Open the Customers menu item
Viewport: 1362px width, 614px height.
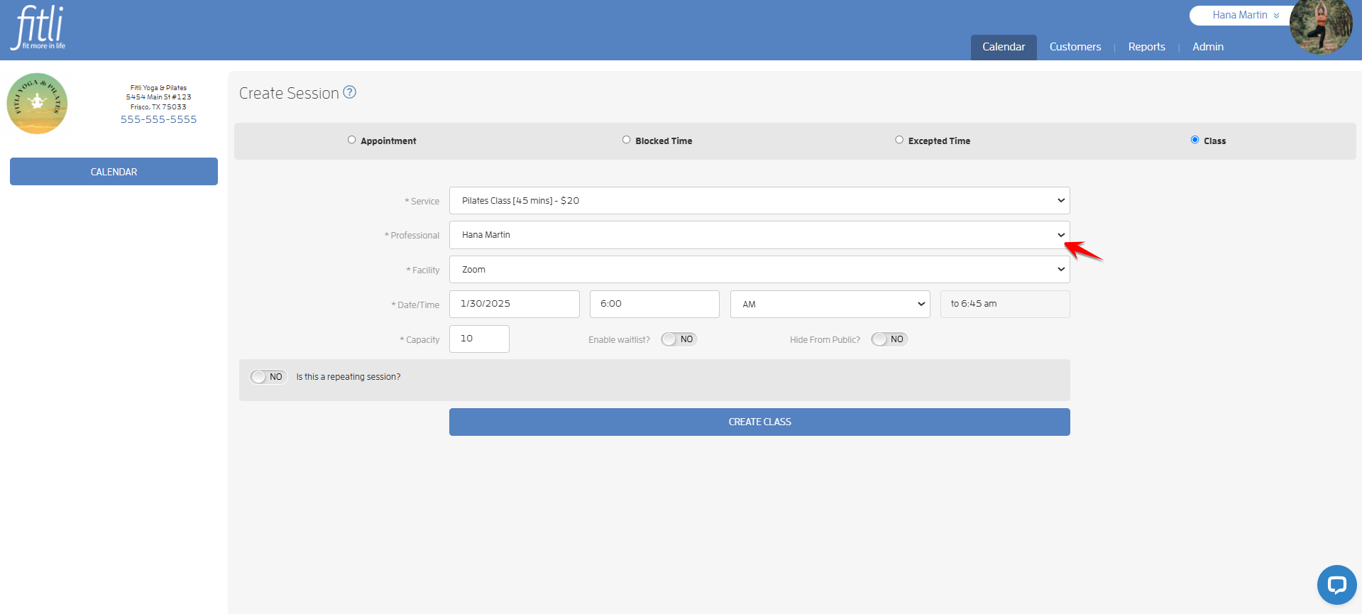(x=1075, y=47)
